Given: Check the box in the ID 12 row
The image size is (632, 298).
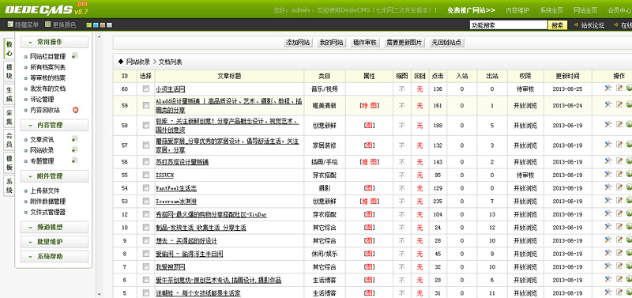Looking at the screenshot, I should [x=146, y=214].
